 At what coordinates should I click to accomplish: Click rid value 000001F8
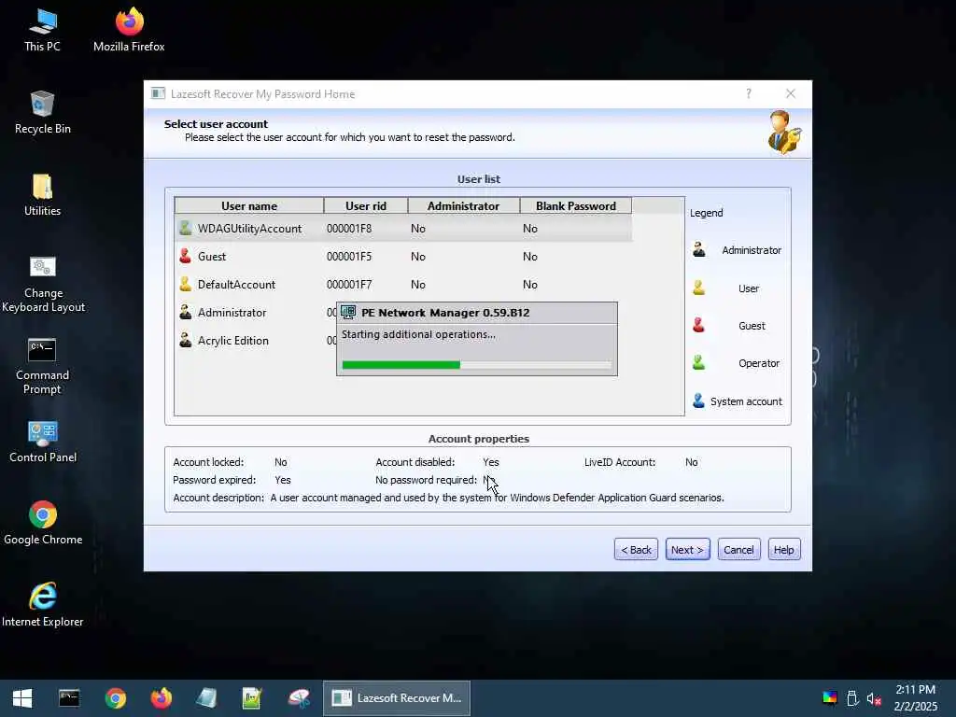(x=349, y=229)
